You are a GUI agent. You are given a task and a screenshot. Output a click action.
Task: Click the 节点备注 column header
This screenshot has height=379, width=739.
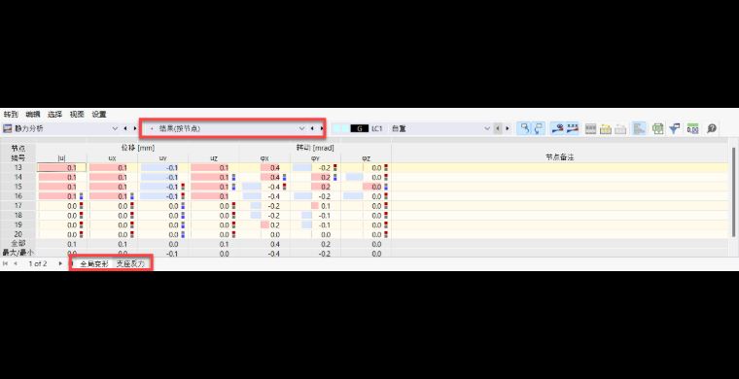(x=560, y=158)
